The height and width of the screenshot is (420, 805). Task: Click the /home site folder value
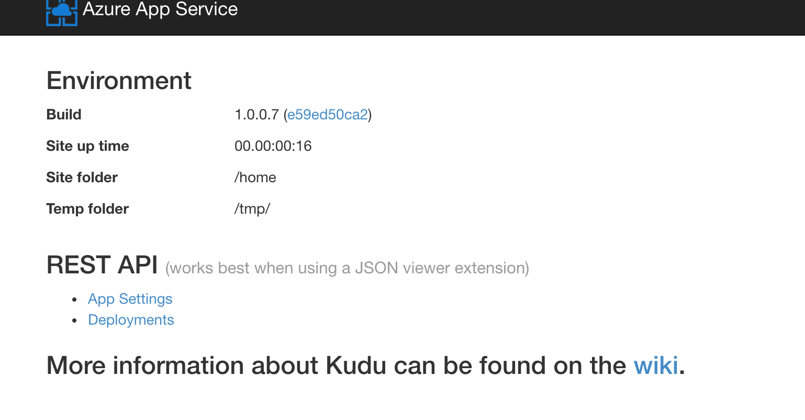tap(255, 178)
